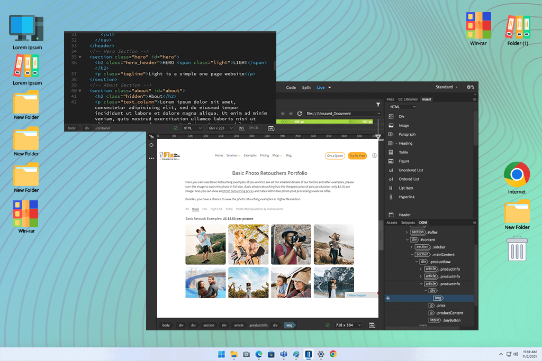
Task: Click the add element plus icon in the DOM panel
Action: [x=388, y=299]
